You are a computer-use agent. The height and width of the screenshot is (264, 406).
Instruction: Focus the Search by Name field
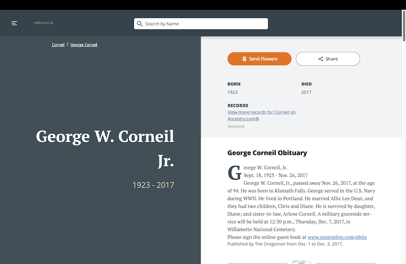coord(203,24)
